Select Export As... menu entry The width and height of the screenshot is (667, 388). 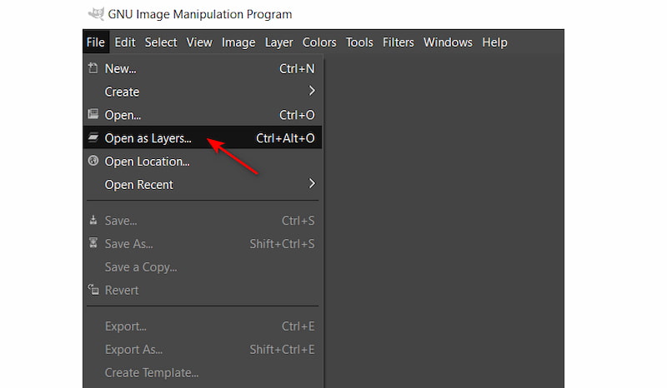[133, 350]
